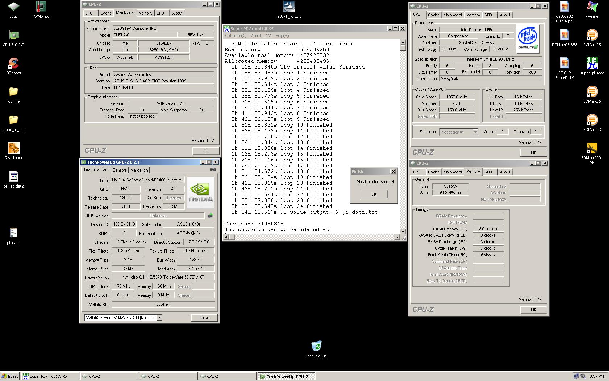Open Help(H) menu in Super PI
The image size is (609, 381).
click(282, 36)
